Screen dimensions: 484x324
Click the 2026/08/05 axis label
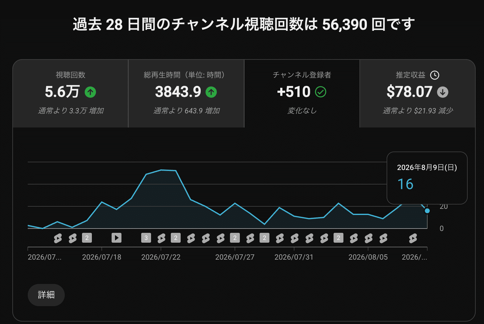click(368, 257)
